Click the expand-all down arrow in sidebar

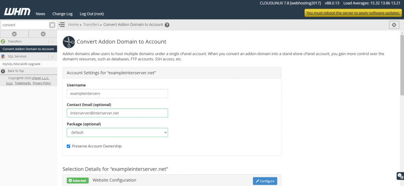[x=43, y=34]
